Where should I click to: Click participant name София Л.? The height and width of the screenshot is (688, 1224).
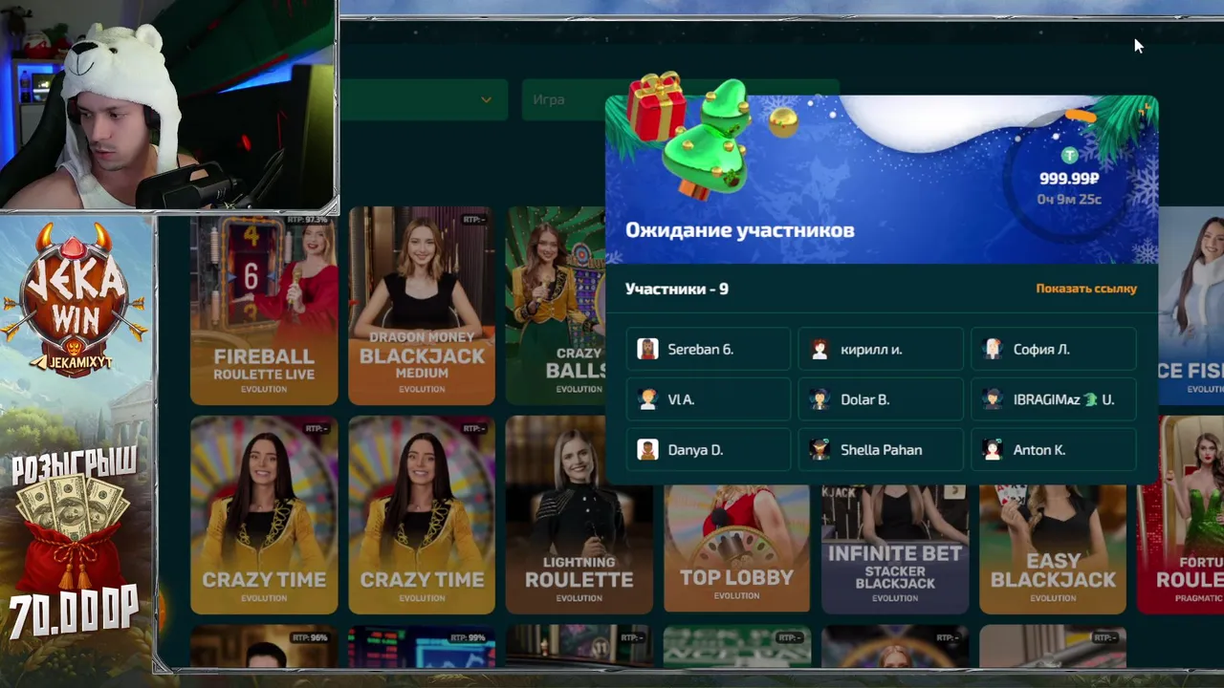point(1041,350)
